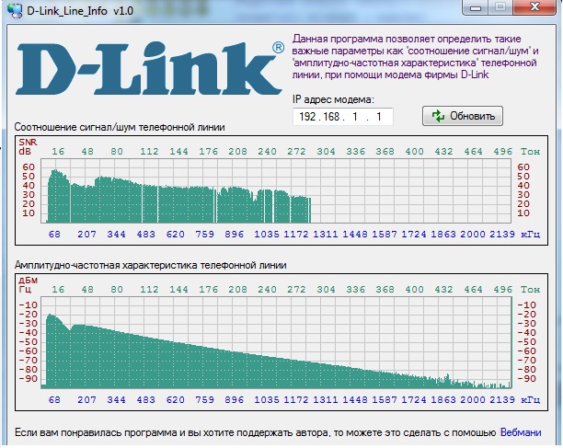
Task: Click the 'SNR dB' axis label
Action: pyautogui.click(x=28, y=147)
